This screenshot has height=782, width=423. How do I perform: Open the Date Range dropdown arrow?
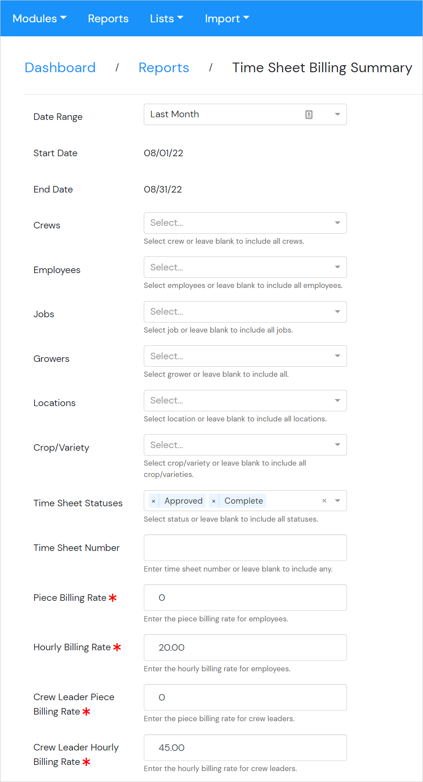point(337,115)
